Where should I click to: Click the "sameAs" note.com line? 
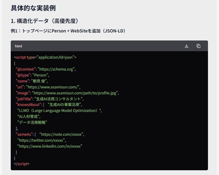pos(50,135)
